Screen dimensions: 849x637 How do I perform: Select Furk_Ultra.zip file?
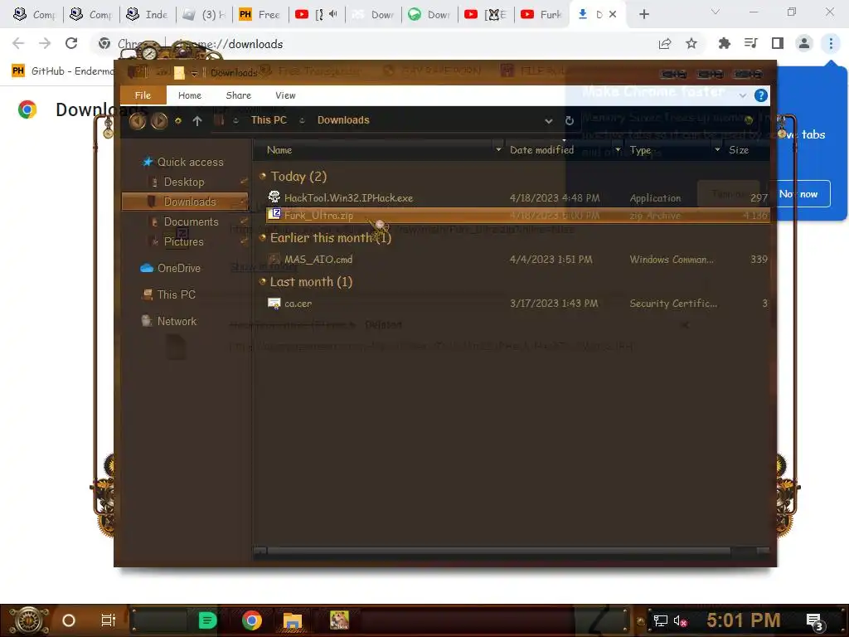[x=517, y=215]
